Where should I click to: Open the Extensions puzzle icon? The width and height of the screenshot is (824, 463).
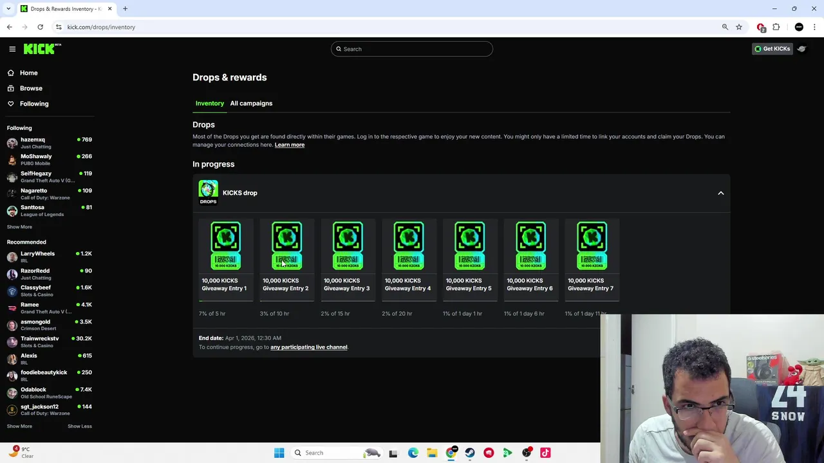776,27
